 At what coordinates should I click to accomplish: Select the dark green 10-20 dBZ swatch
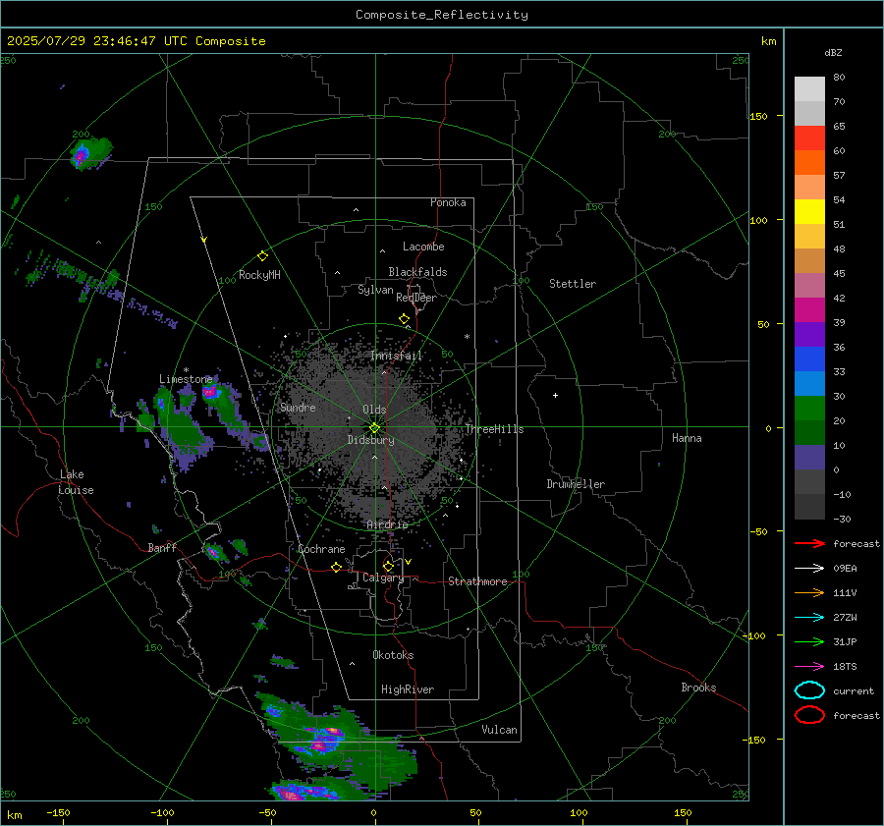coord(809,433)
